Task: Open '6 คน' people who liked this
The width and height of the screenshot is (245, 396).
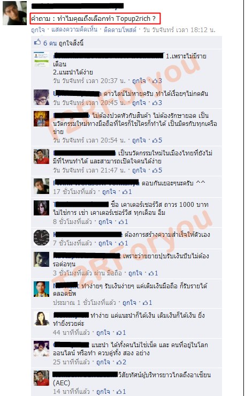Action: coord(50,43)
